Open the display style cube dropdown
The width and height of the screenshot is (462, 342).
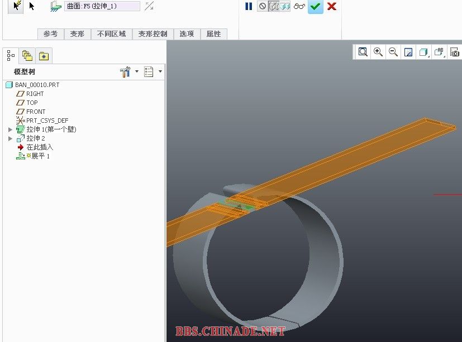[424, 52]
